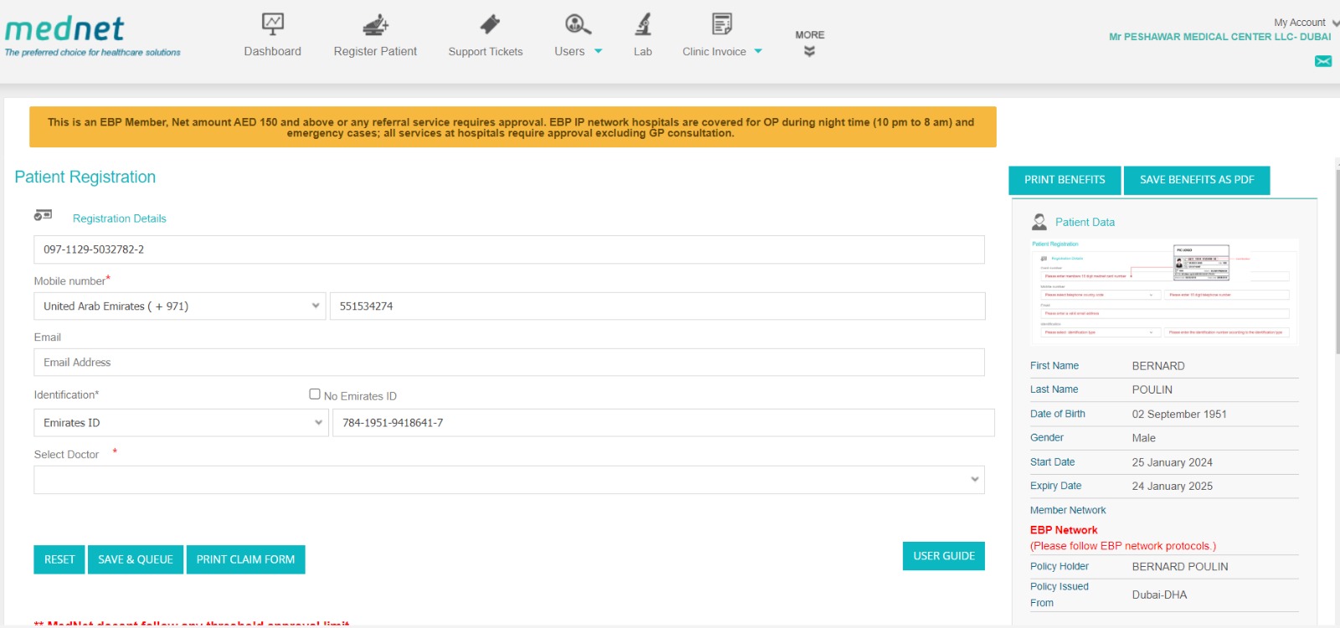Click the Last Name value POULIN
The image size is (1340, 628).
coord(1152,389)
